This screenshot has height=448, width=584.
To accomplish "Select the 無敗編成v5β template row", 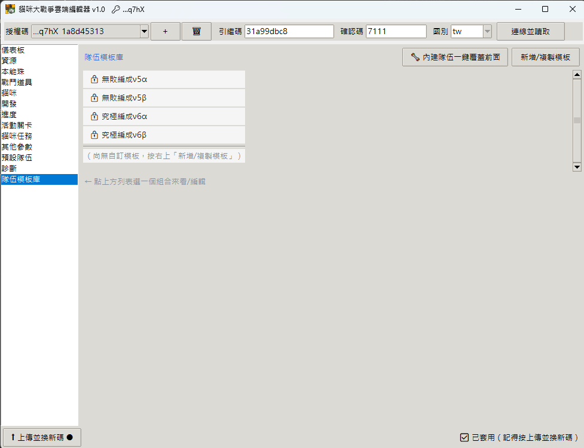I will [164, 98].
